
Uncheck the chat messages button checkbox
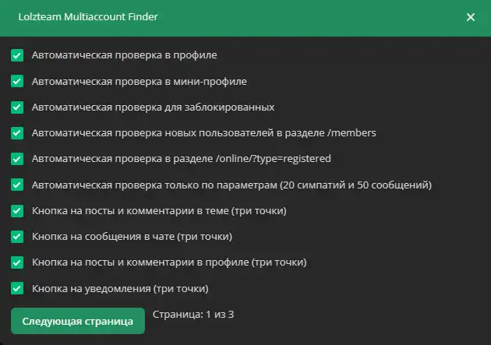pos(17,237)
